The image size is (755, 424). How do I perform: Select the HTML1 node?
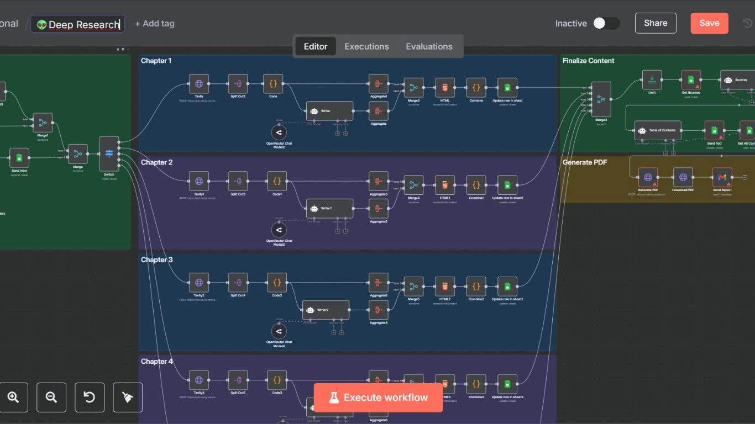pyautogui.click(x=445, y=185)
